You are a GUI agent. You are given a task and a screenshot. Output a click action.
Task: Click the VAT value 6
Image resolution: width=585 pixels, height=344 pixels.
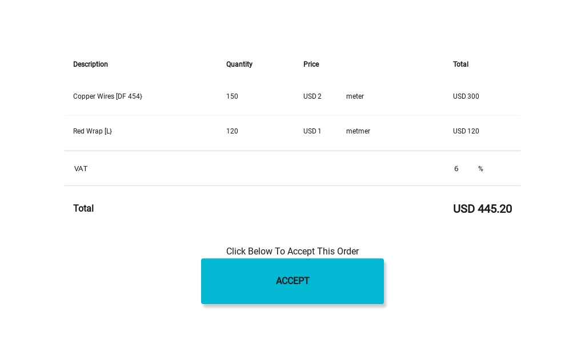point(456,169)
